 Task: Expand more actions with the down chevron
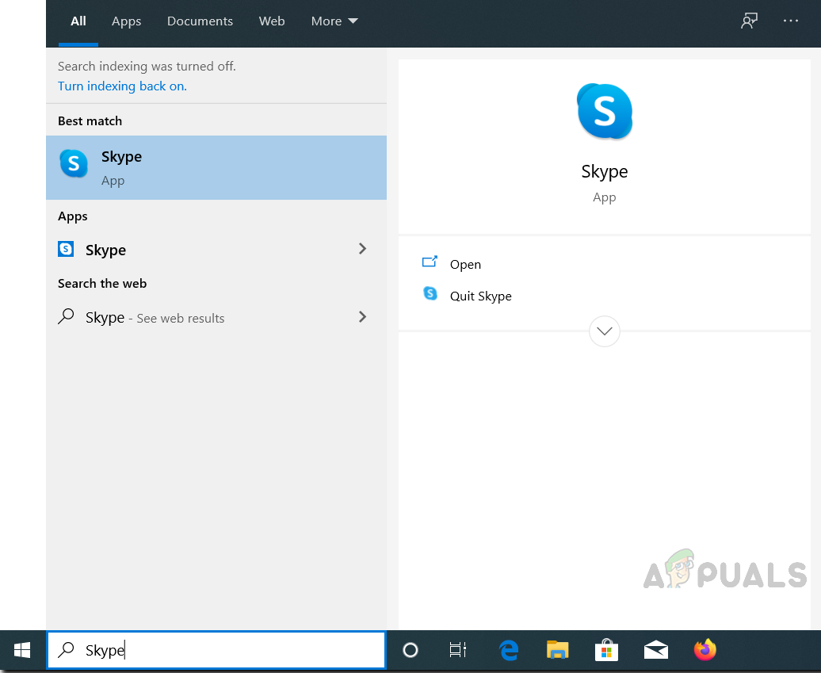click(x=605, y=331)
